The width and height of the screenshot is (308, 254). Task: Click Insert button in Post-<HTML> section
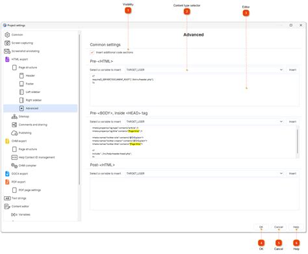(292, 173)
